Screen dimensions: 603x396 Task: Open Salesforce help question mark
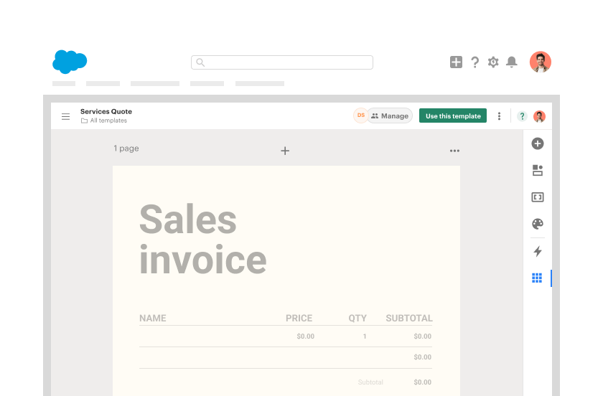click(x=475, y=62)
